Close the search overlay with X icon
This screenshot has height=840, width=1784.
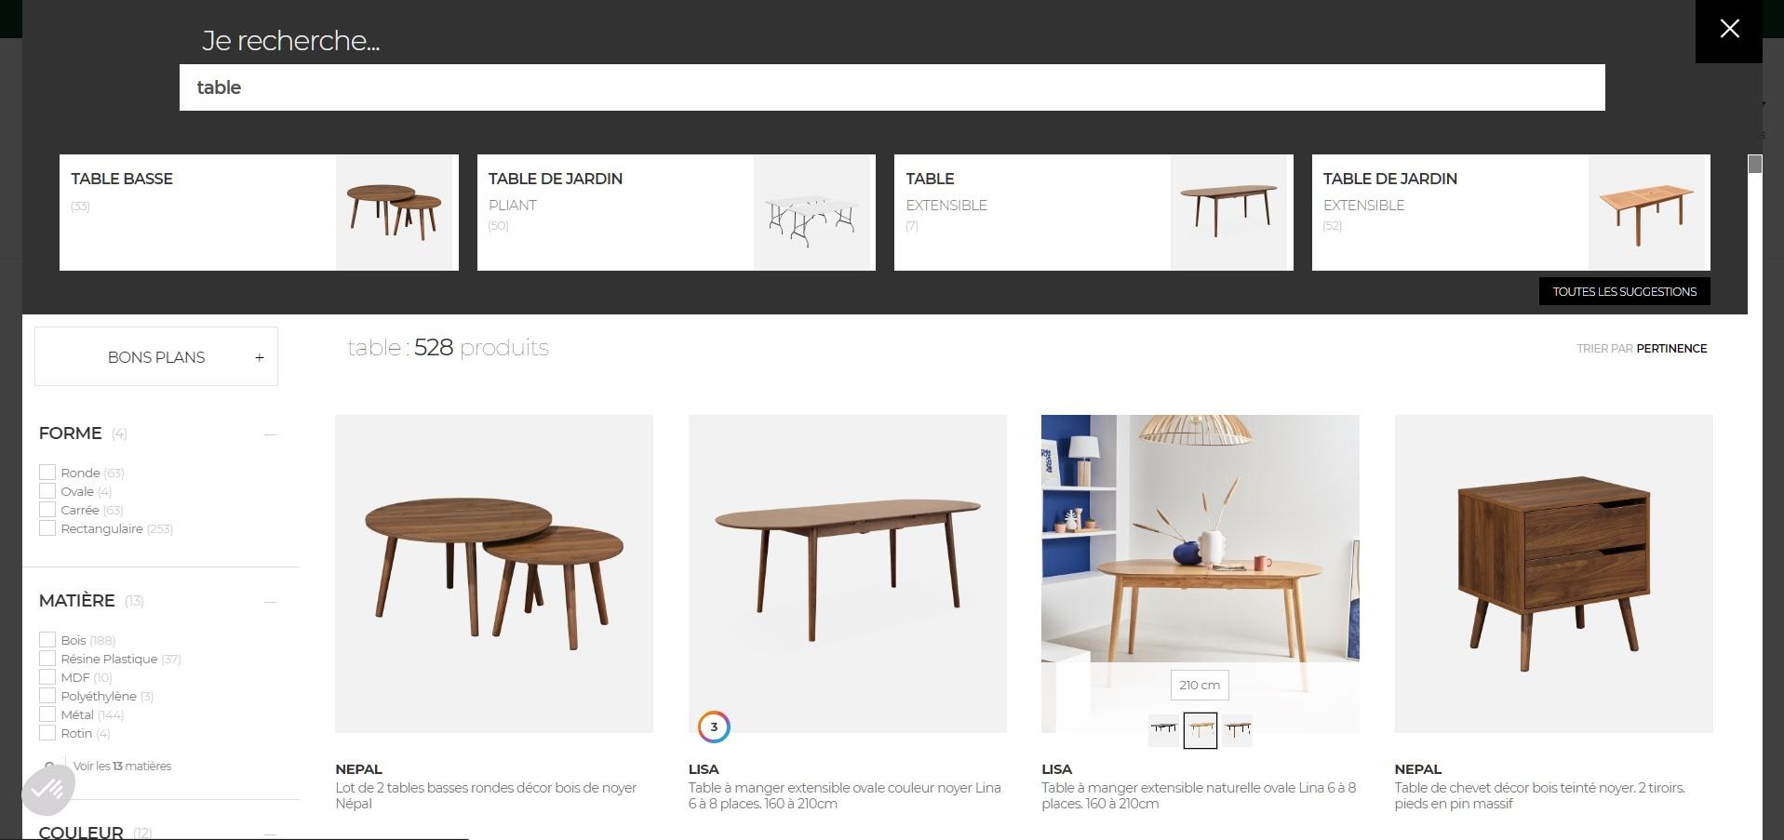click(x=1729, y=29)
